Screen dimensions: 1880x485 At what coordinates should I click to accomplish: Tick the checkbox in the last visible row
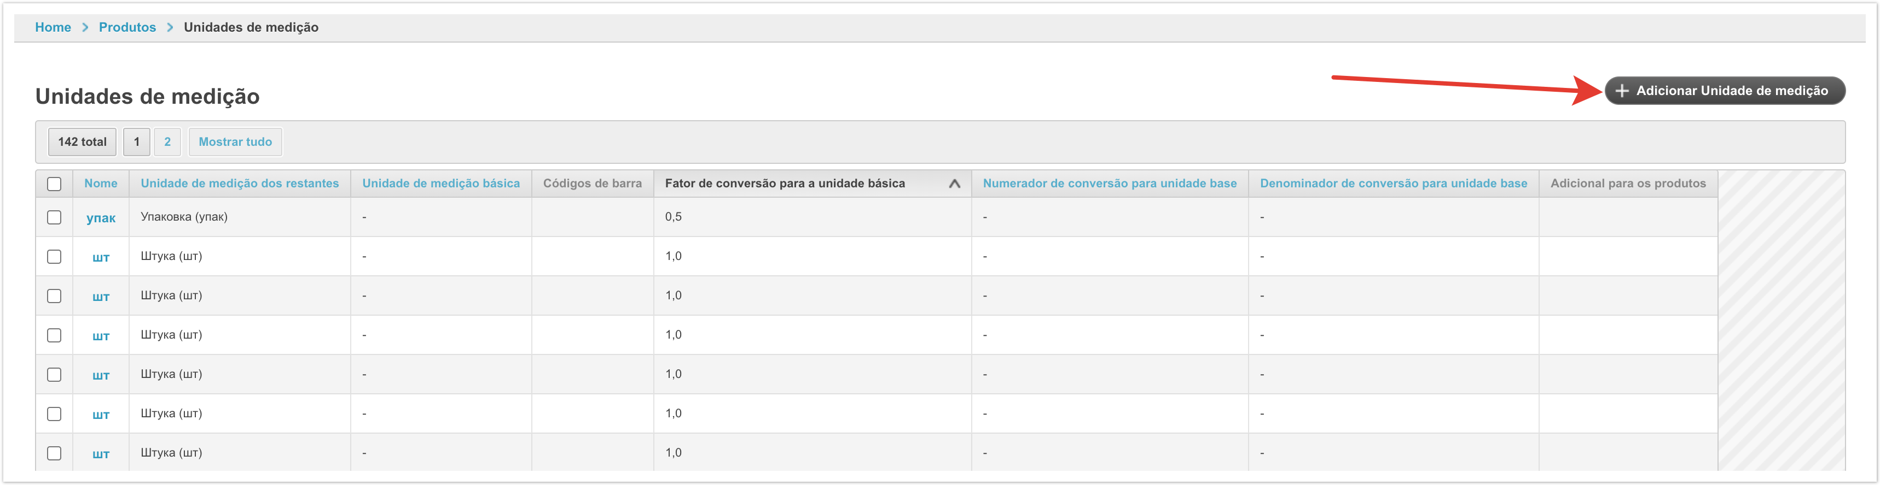(54, 453)
